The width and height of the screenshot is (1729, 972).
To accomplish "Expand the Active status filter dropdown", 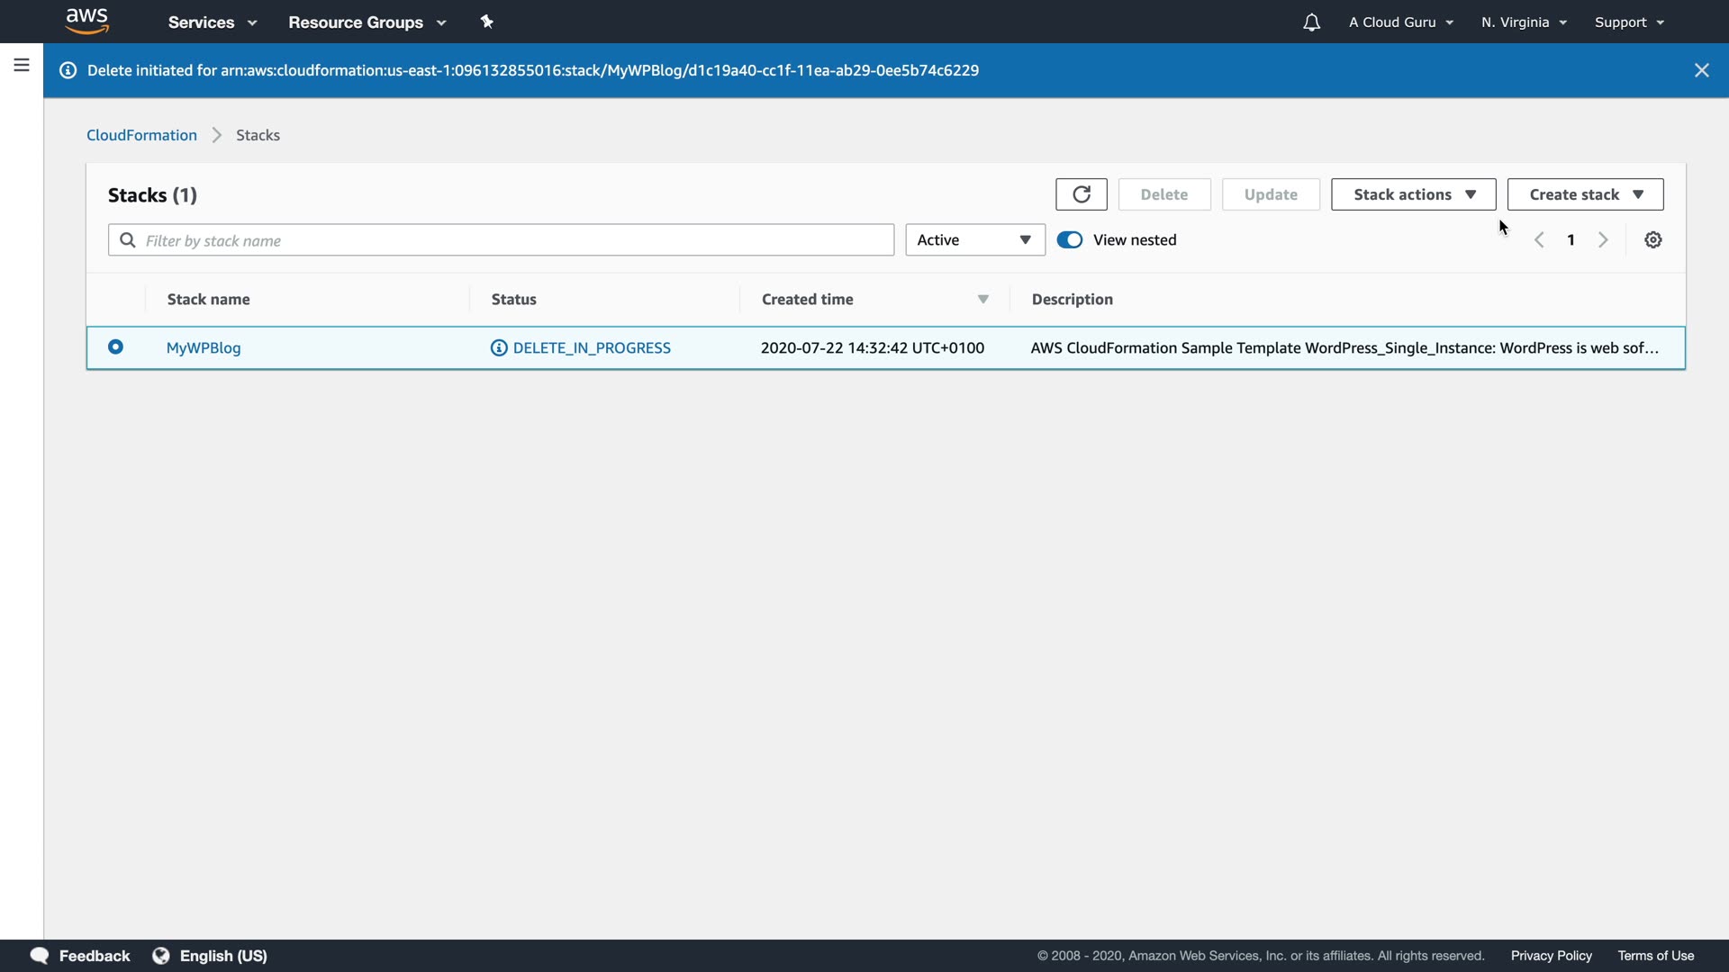I will tap(974, 240).
